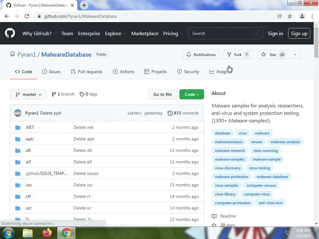Close the GitHub MalwareDatabase tab
The height and width of the screenshot is (239, 319).
72,5
